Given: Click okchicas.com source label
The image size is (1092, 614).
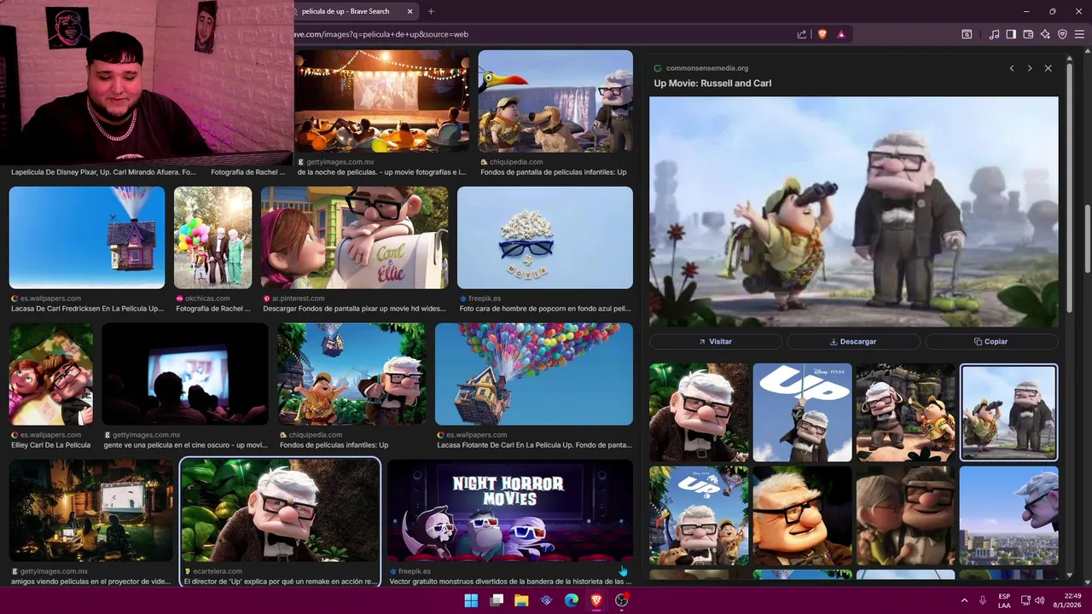Looking at the screenshot, I should [207, 298].
